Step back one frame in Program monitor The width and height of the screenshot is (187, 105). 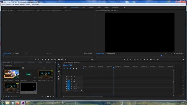[138, 59]
